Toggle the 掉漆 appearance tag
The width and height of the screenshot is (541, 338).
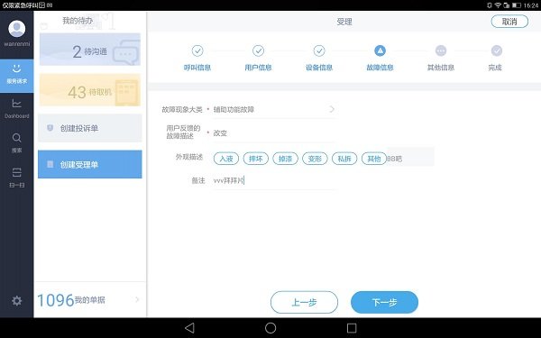coord(285,159)
